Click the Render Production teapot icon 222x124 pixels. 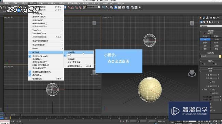coord(140,7)
